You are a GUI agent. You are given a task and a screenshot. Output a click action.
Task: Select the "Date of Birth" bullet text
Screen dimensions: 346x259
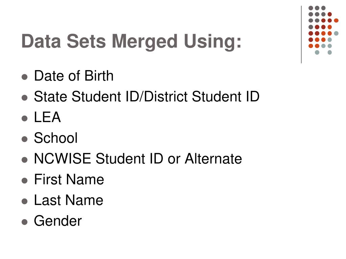click(x=74, y=76)
